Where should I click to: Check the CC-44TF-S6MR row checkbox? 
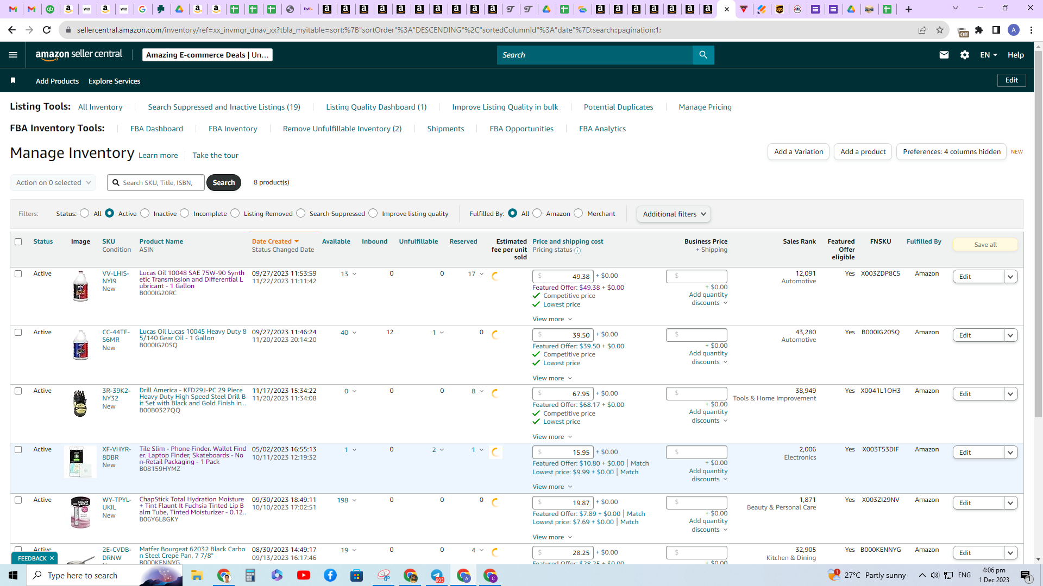pos(18,332)
